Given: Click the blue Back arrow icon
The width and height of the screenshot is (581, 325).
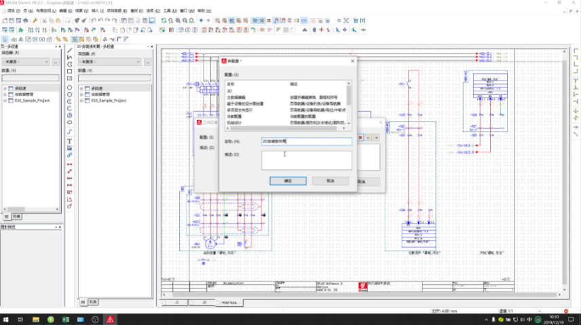Looking at the screenshot, I should (201, 21).
